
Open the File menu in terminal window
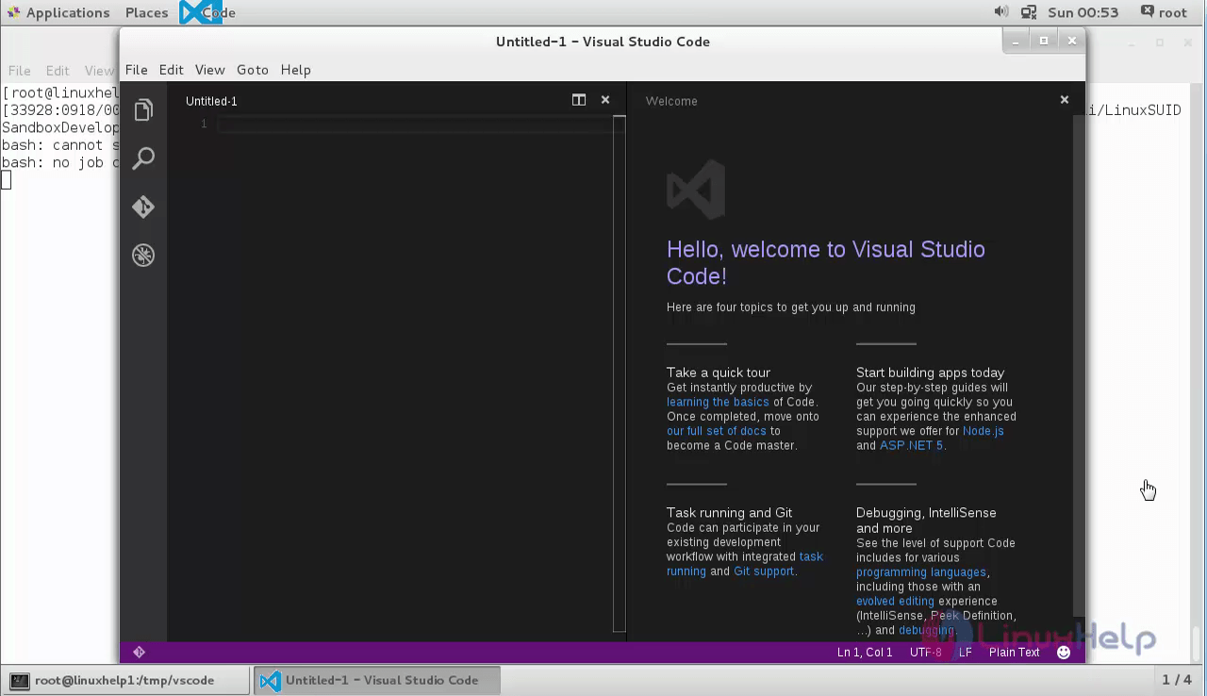tap(20, 70)
